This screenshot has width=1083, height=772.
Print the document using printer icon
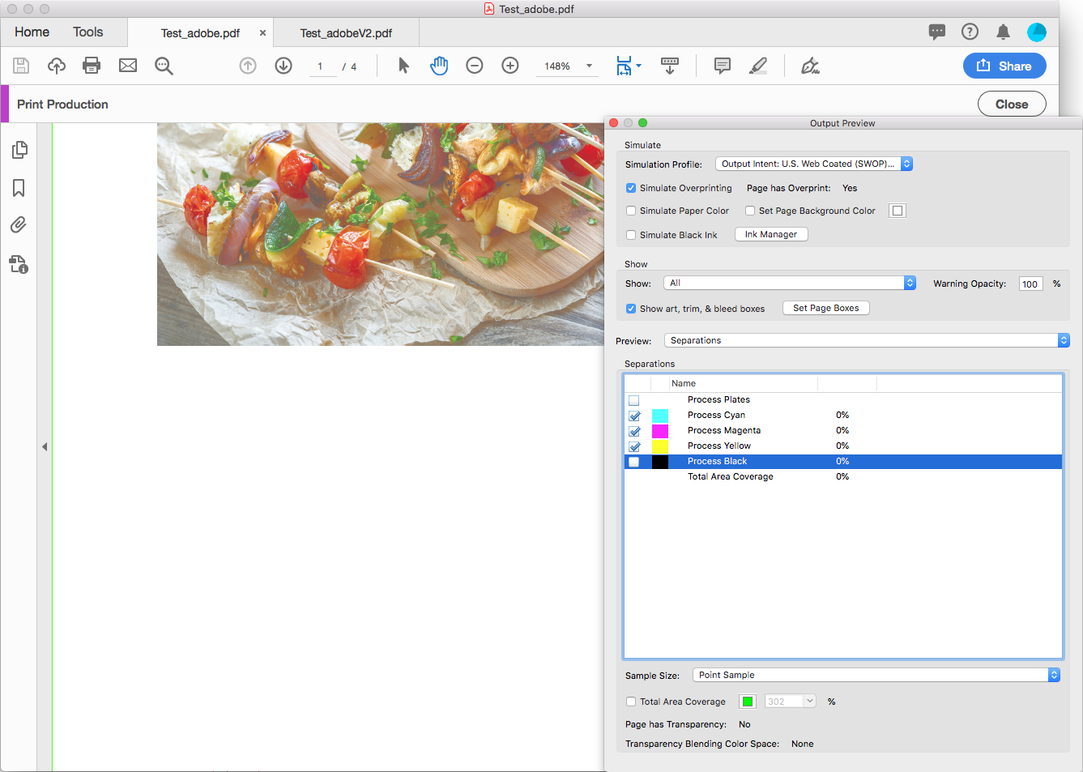[92, 66]
